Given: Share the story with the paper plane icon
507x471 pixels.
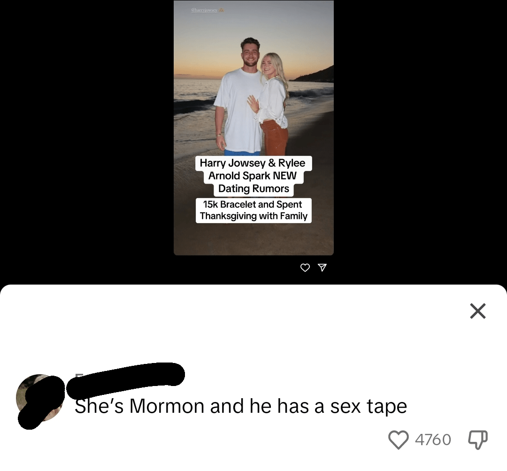Looking at the screenshot, I should 322,267.
